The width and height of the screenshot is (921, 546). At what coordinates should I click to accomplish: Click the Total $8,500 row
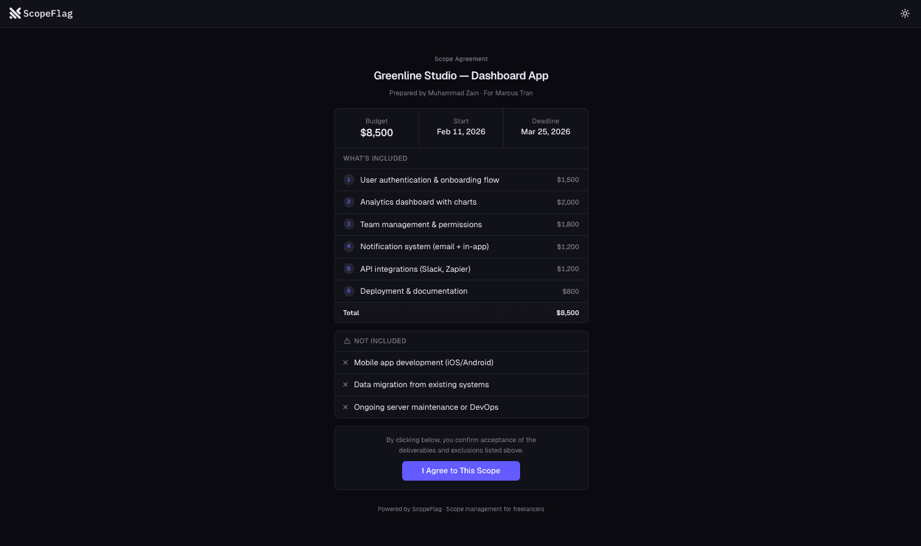click(x=461, y=312)
